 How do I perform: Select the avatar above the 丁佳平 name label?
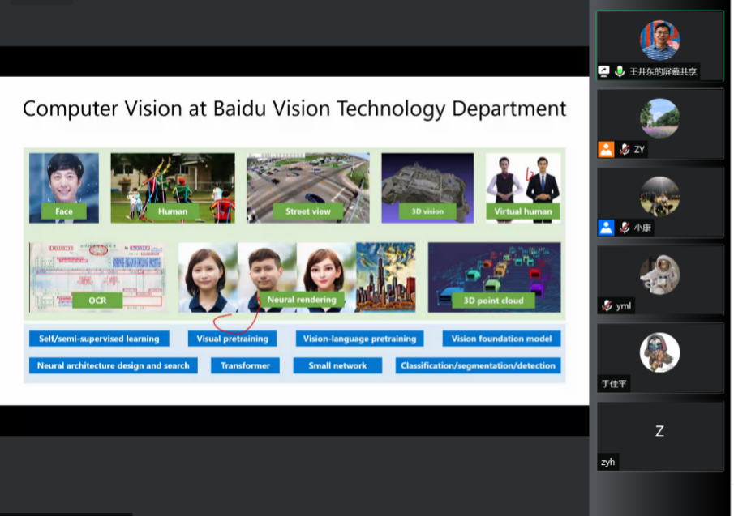point(659,352)
